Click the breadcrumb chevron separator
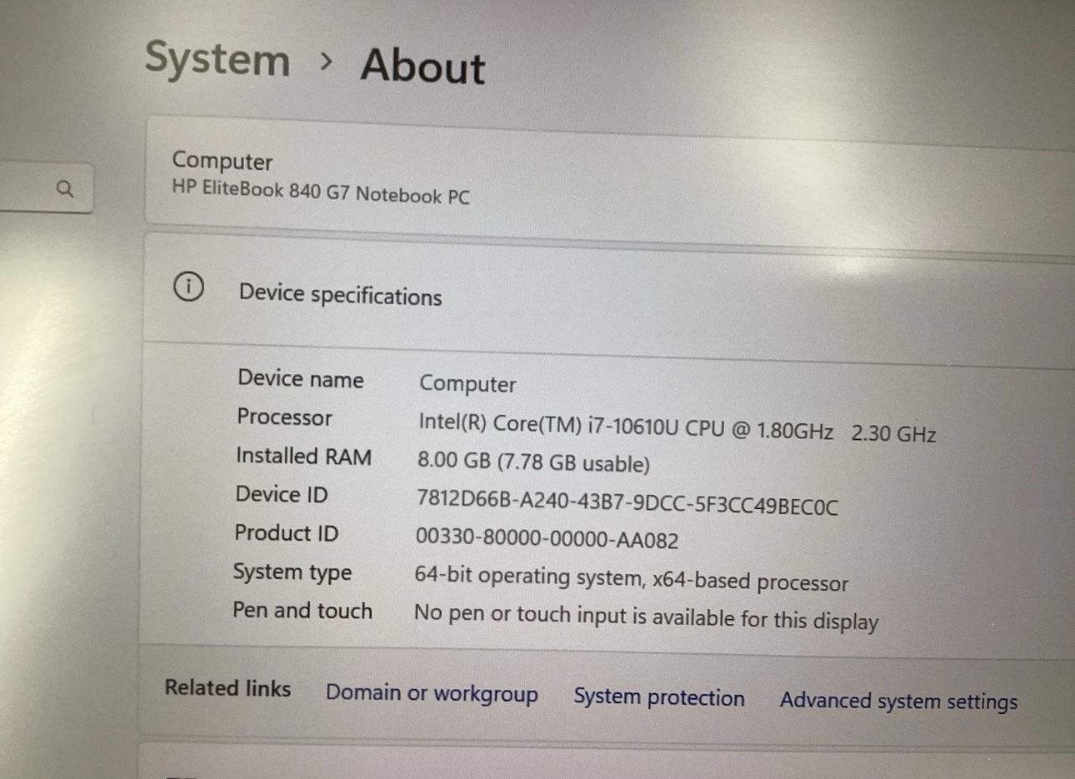This screenshot has height=779, width=1075. click(x=327, y=62)
